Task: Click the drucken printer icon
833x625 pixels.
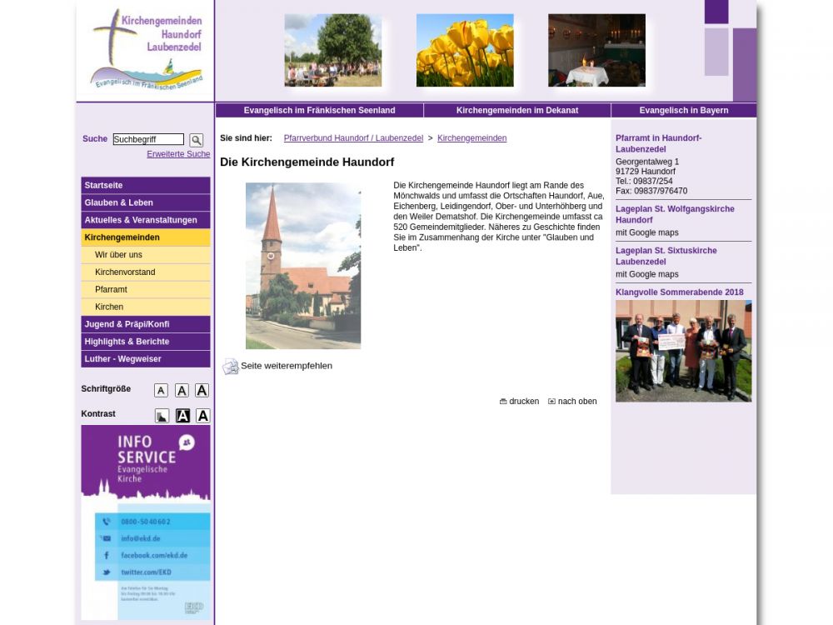Action: pyautogui.click(x=503, y=402)
